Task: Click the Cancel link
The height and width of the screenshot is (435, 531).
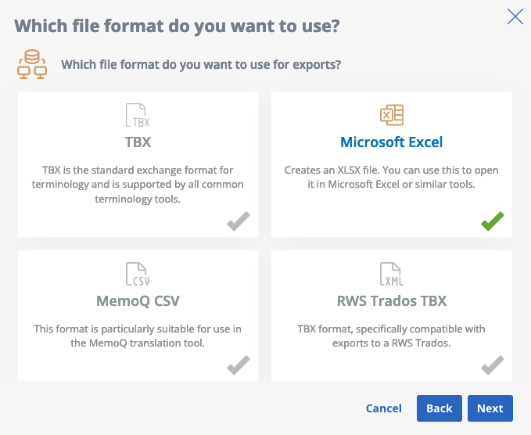Action: (x=384, y=408)
